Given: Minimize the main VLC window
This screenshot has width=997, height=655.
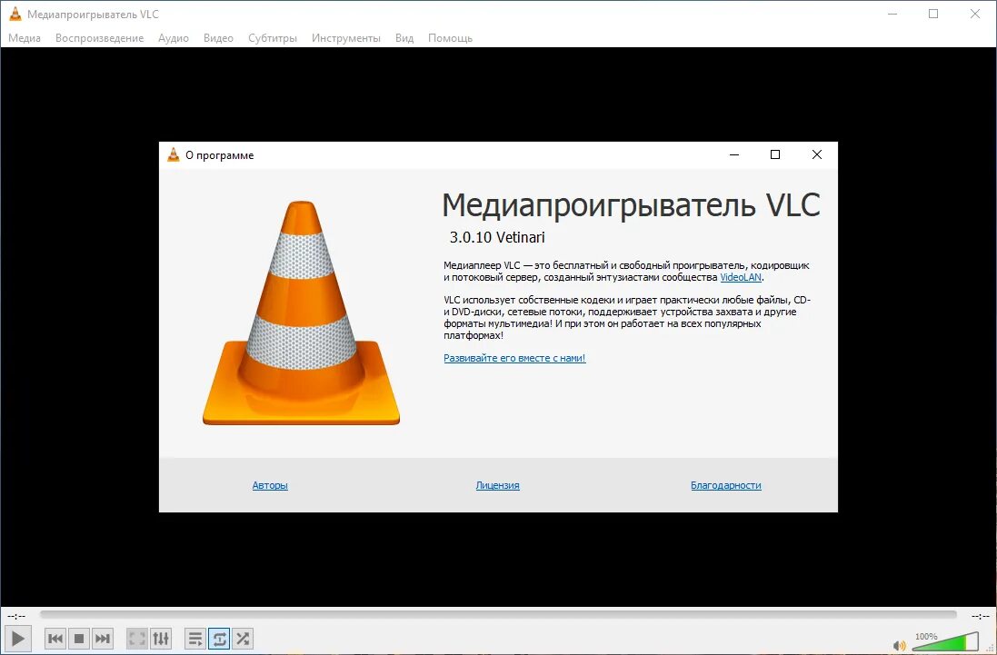Looking at the screenshot, I should click(892, 14).
